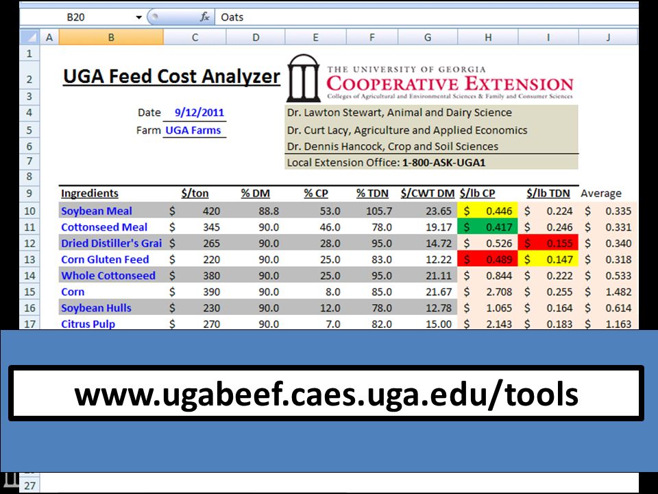Screen dimensions: 658x494
Task: Click the fx insert function icon
Action: [x=204, y=16]
